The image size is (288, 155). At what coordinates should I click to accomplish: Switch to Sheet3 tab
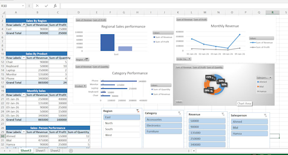(x=26, y=151)
